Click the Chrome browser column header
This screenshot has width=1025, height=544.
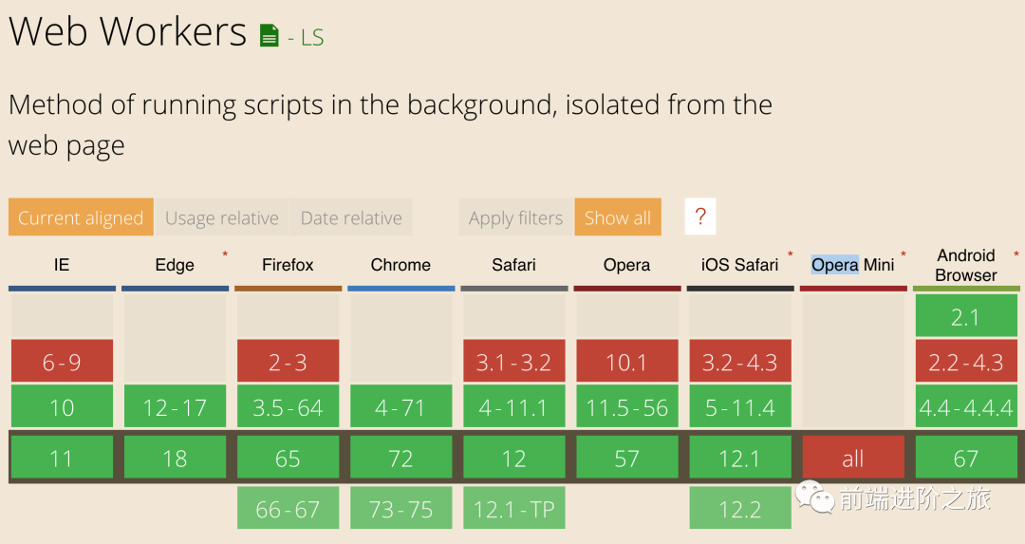[401, 265]
